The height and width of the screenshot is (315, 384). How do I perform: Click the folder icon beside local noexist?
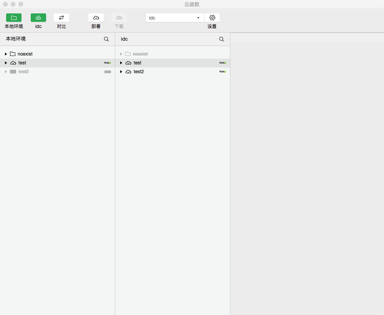13,54
